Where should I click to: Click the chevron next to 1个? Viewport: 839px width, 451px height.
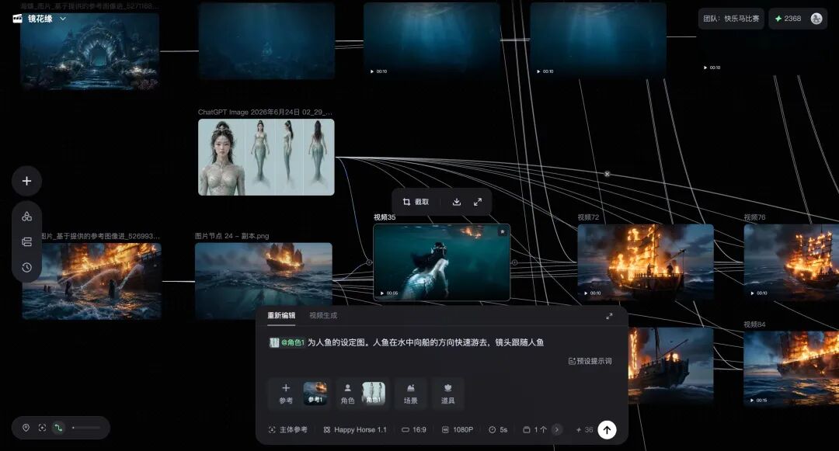[556, 429]
